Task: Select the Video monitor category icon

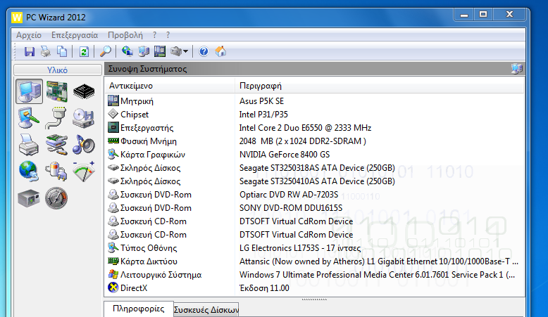Action: pos(29,118)
